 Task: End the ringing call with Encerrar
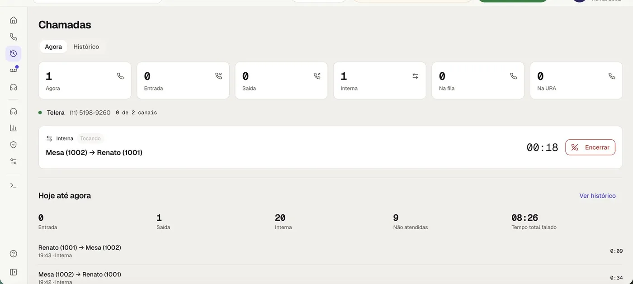pos(590,147)
